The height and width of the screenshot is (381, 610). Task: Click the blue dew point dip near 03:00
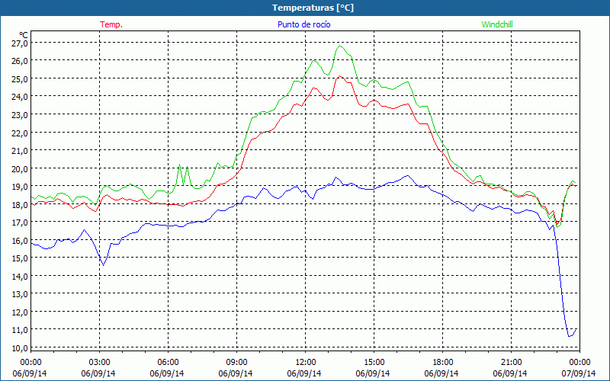point(103,265)
